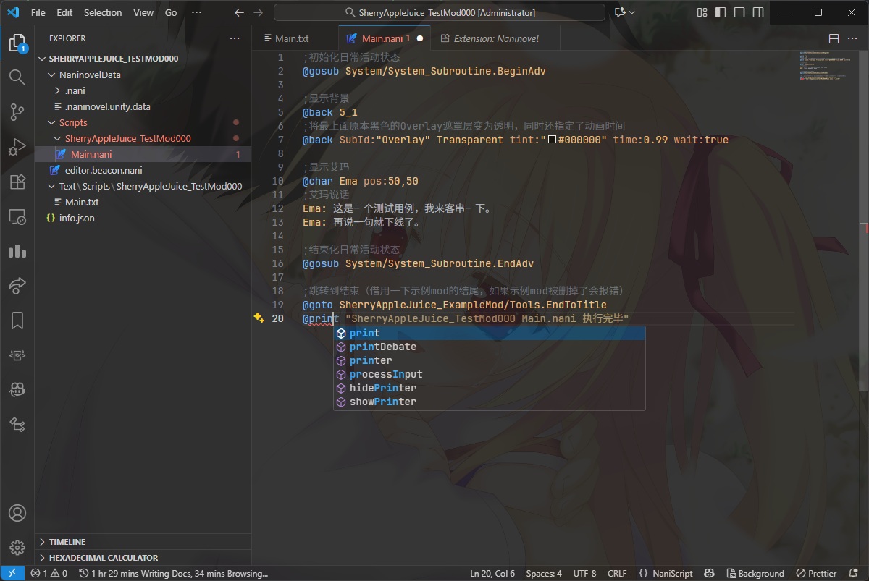Toggle the bottom panel visibility control

tap(739, 12)
